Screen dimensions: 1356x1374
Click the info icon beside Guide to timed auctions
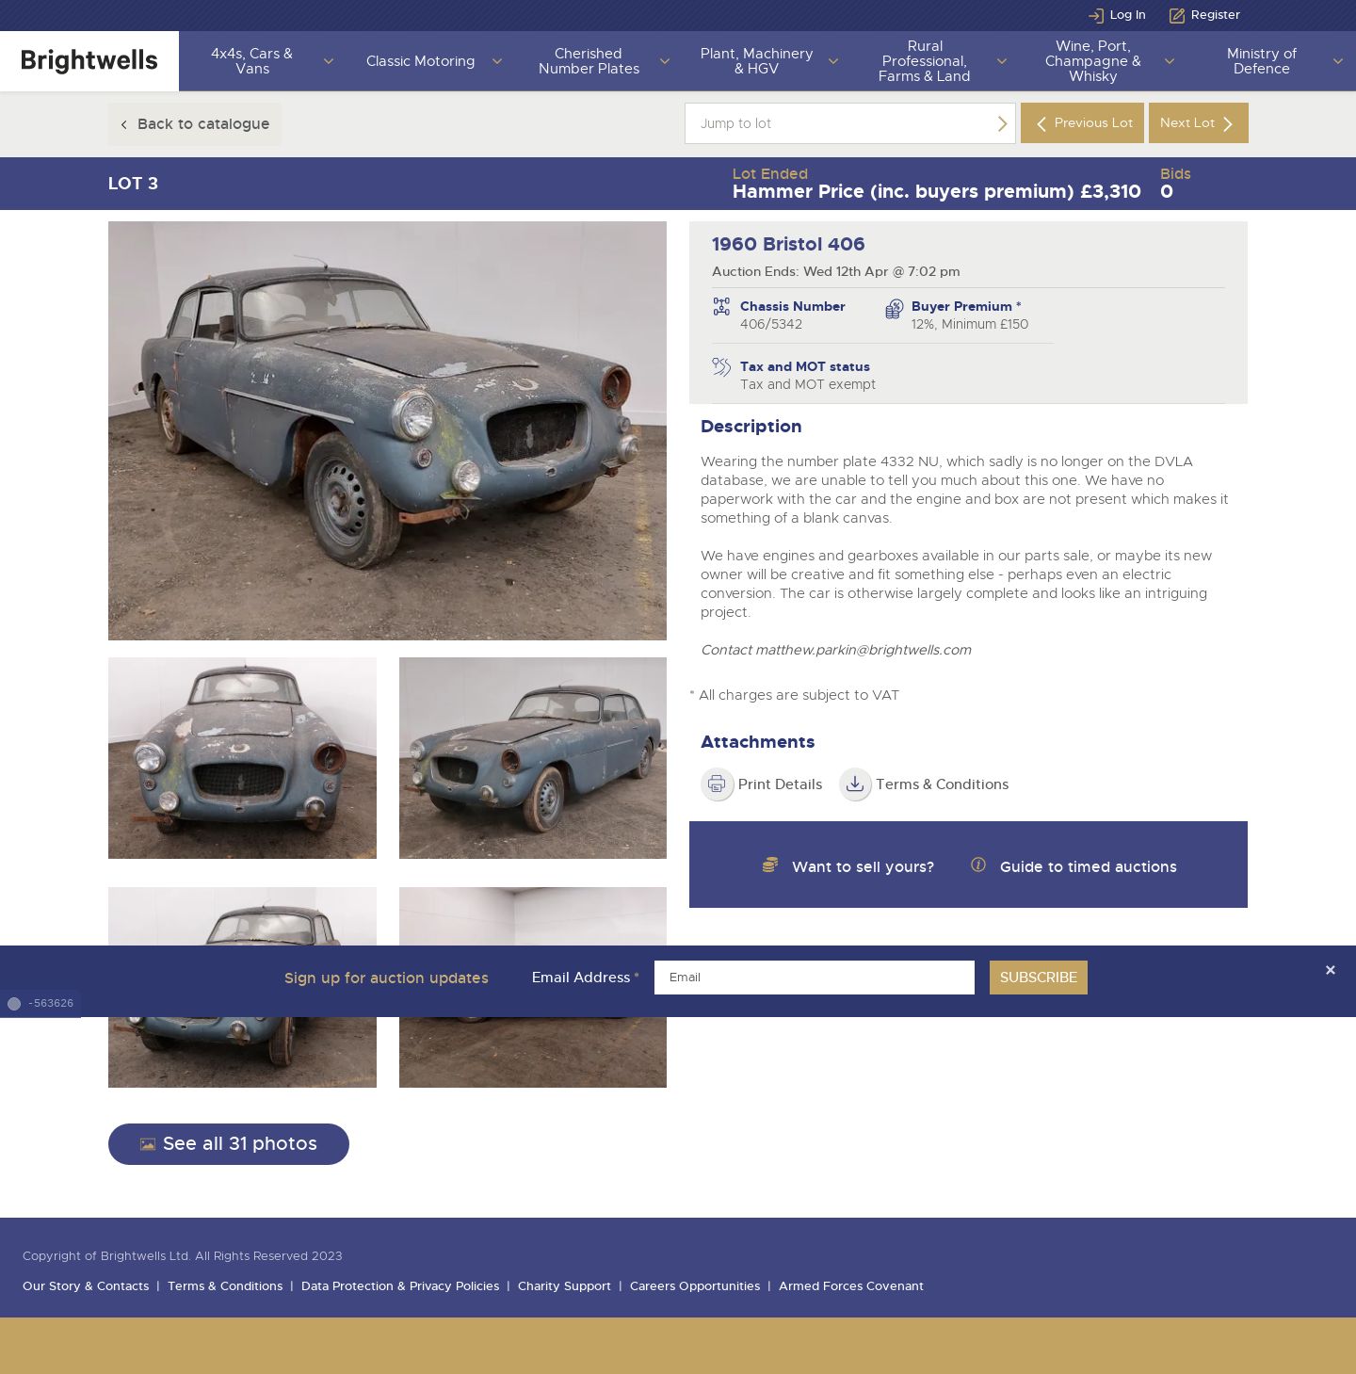point(978,865)
